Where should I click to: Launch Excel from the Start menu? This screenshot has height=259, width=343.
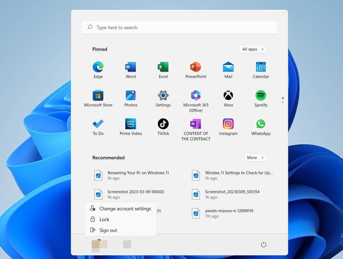163,67
